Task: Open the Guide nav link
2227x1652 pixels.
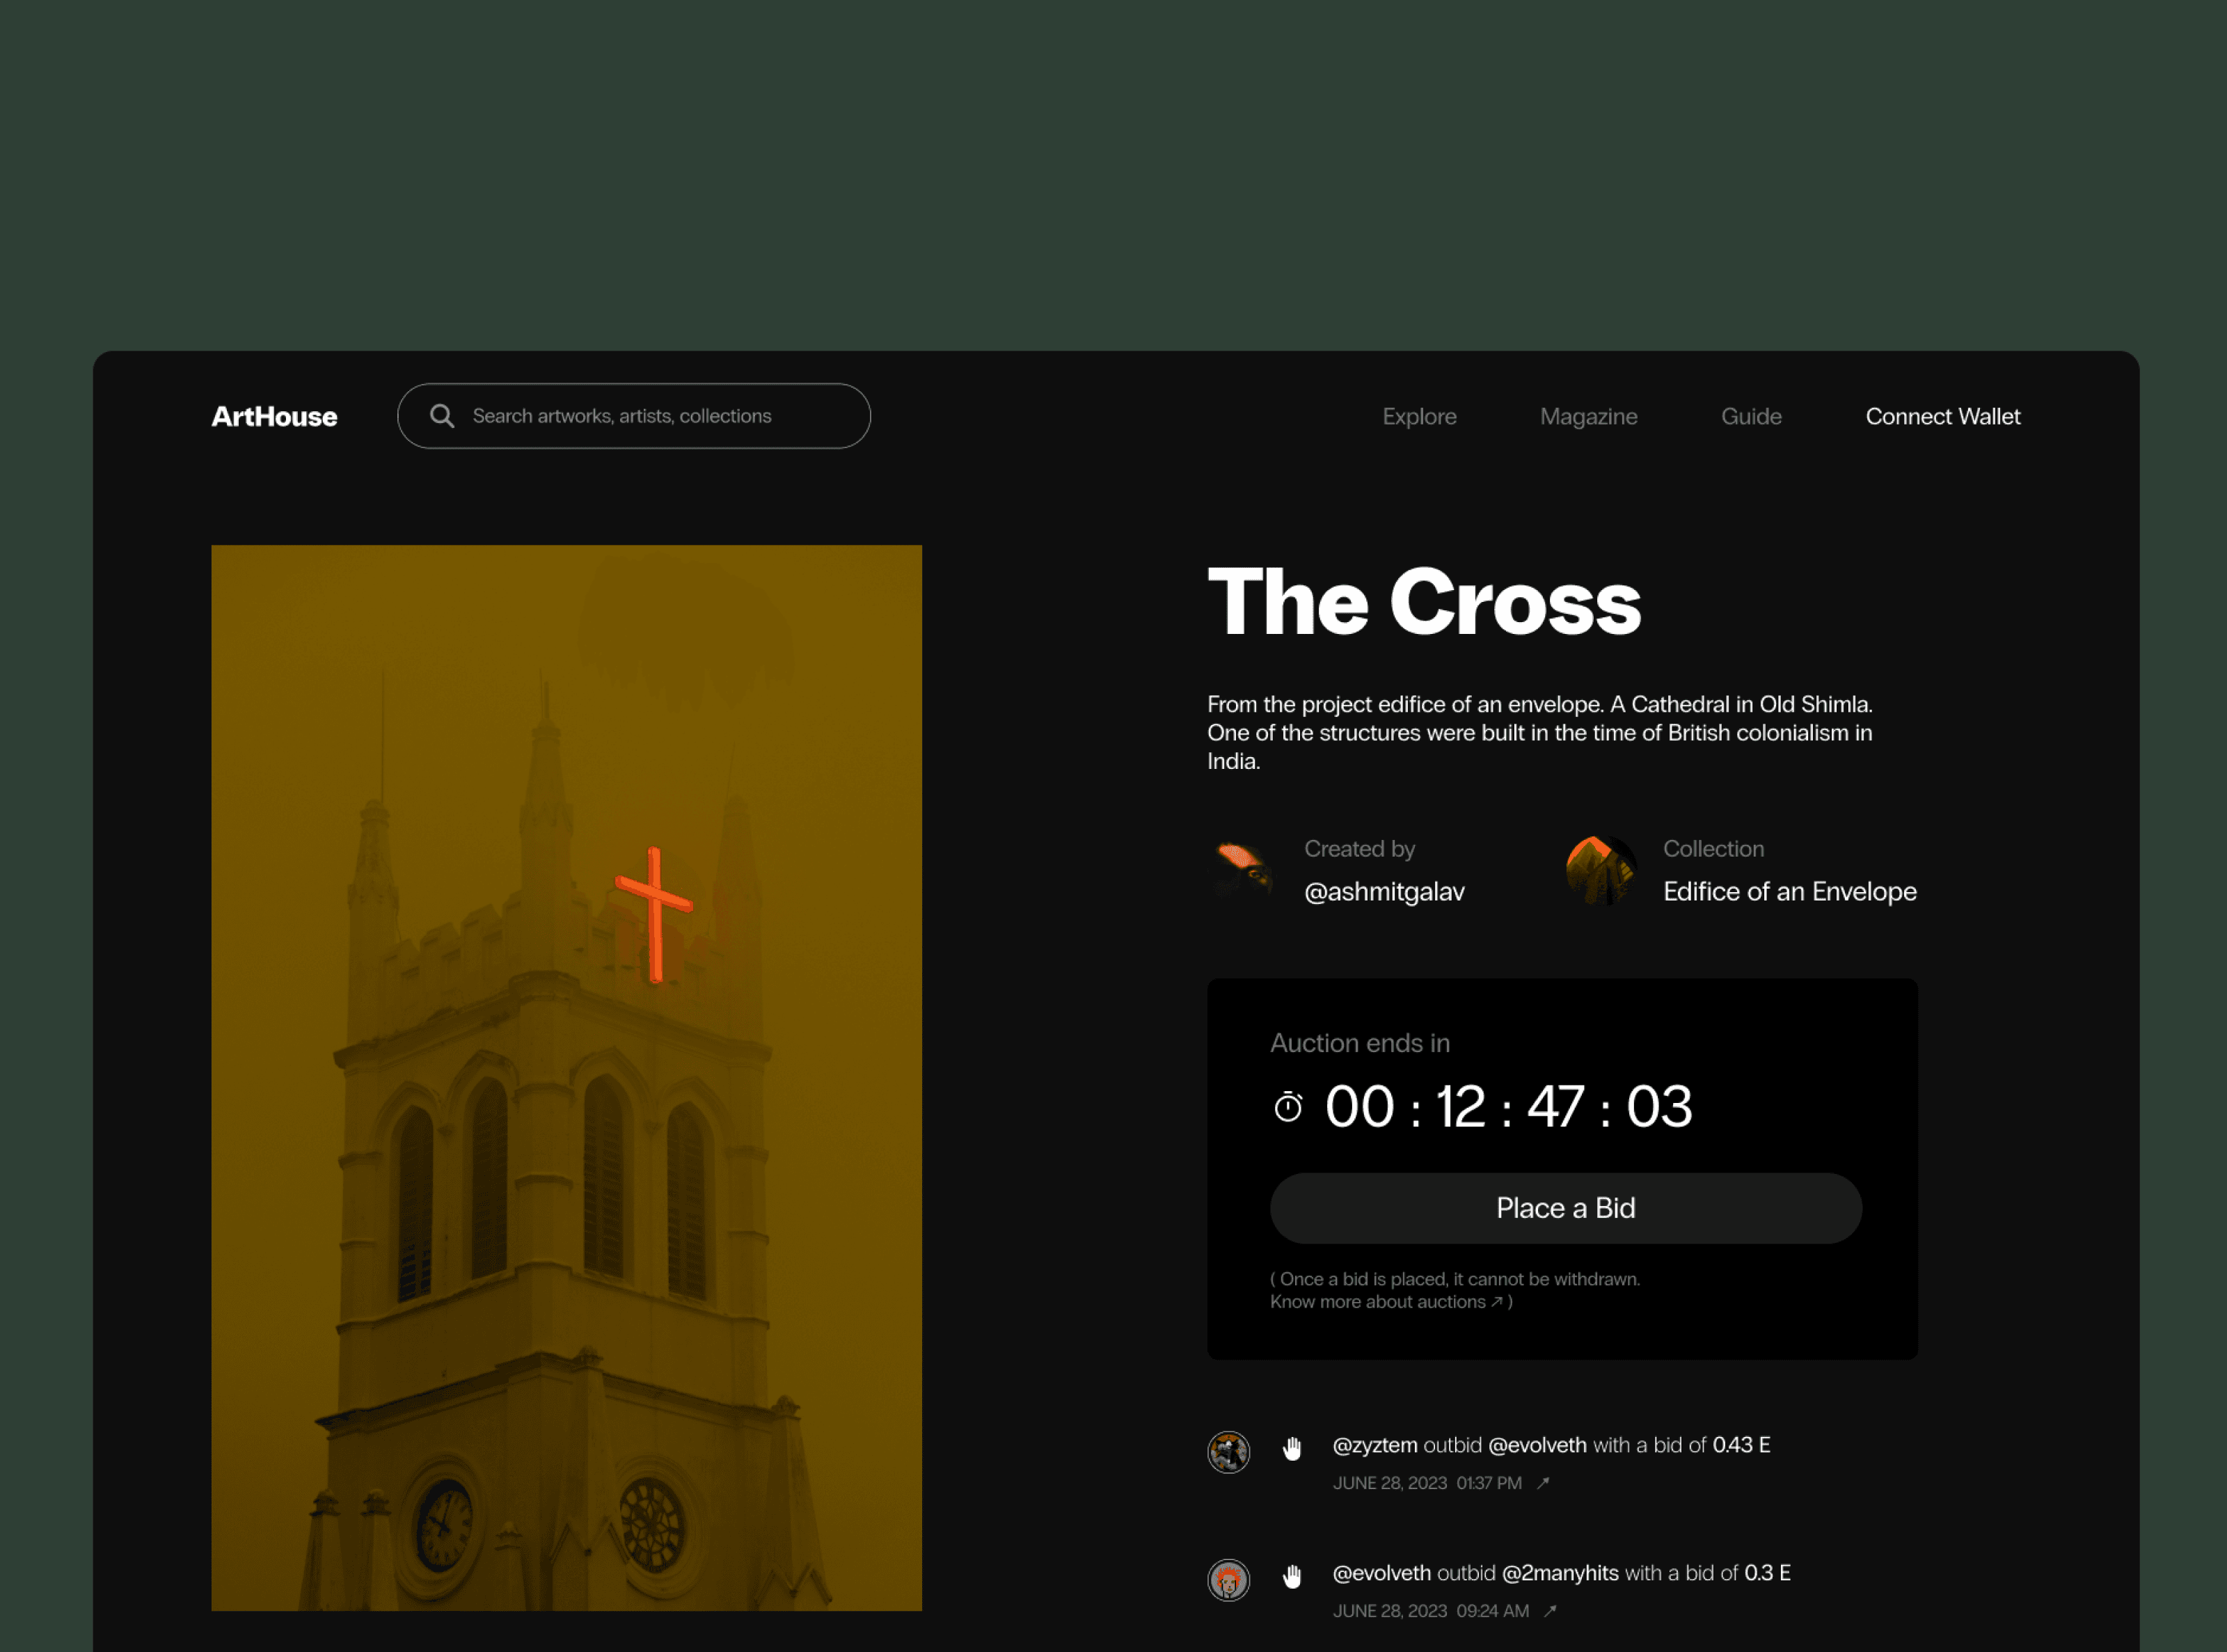Action: pyautogui.click(x=1751, y=416)
